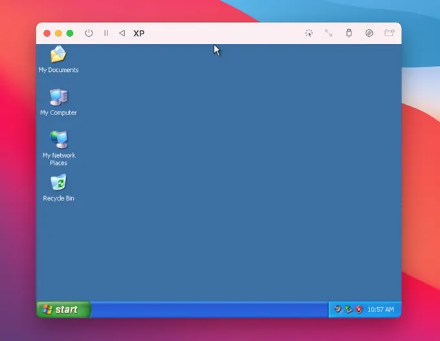Click the red security shield tray icon

click(359, 309)
